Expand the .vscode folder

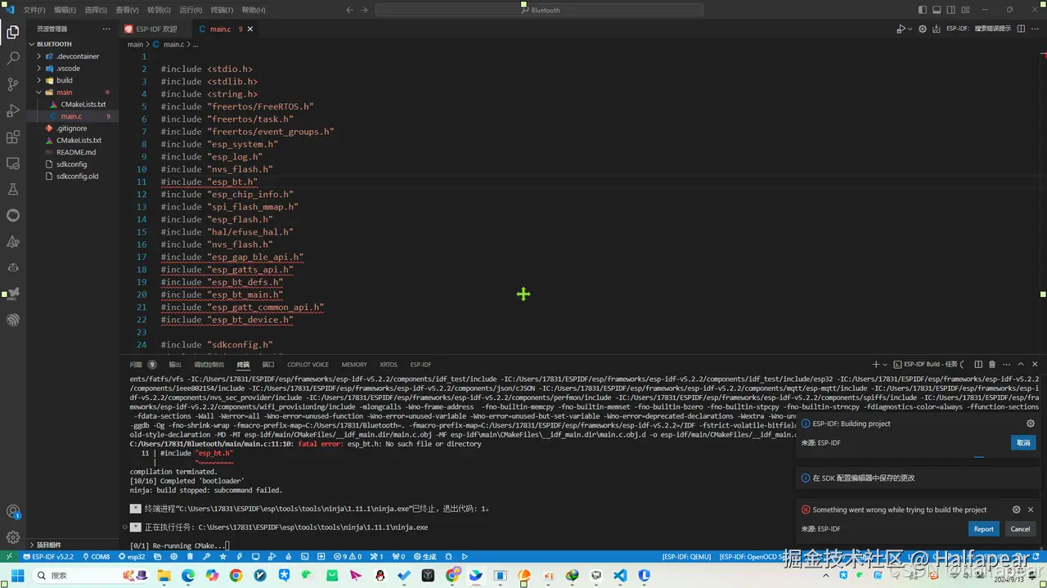[72, 69]
